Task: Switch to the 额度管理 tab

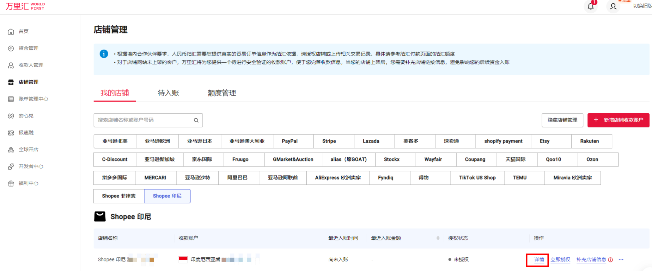Action: tap(222, 93)
